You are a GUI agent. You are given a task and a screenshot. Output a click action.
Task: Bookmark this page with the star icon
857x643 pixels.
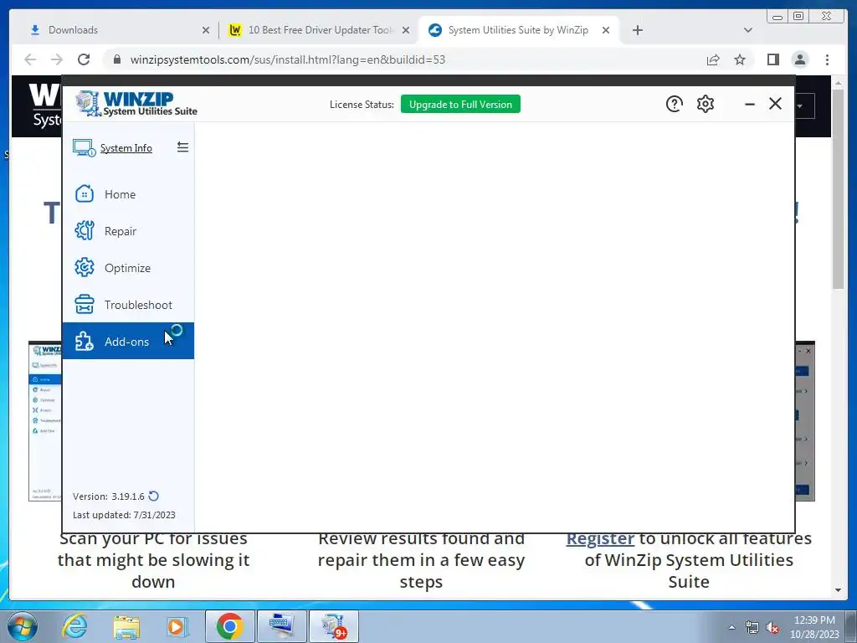point(740,59)
